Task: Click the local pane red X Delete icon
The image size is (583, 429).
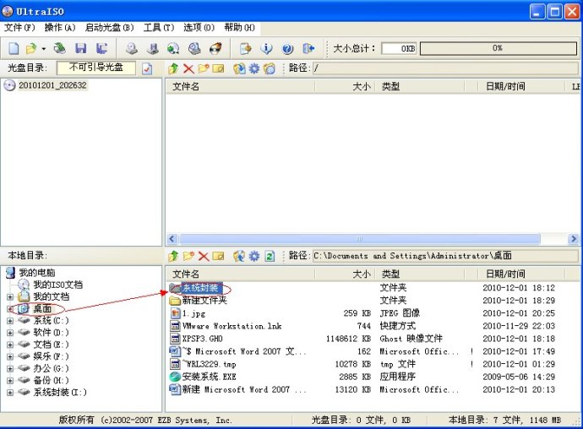Action: [x=204, y=256]
